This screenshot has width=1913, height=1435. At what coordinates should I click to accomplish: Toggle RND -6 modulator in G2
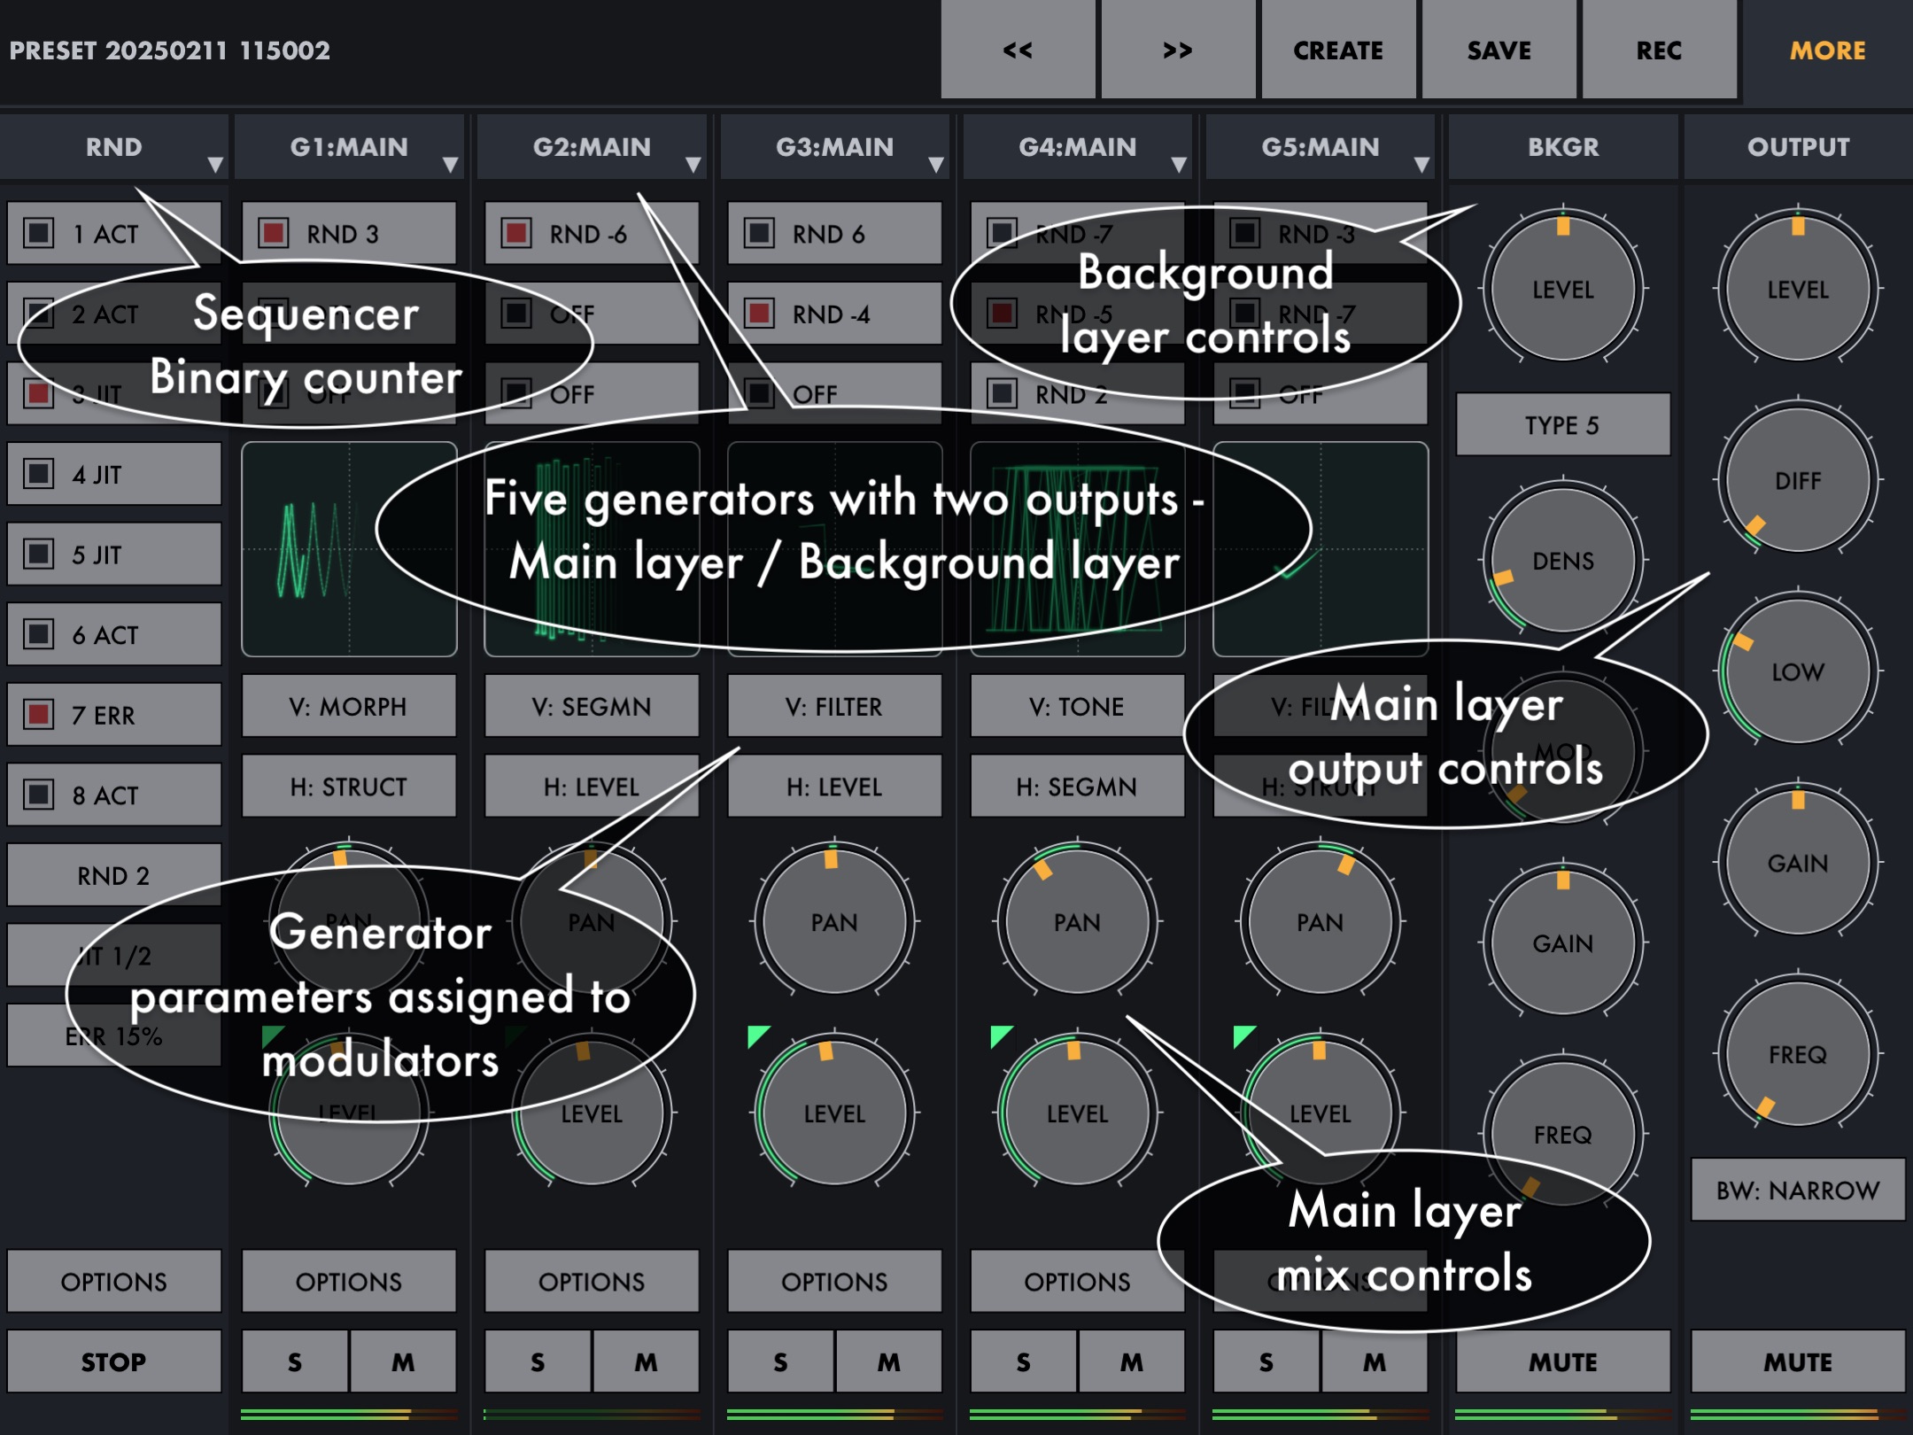point(592,233)
